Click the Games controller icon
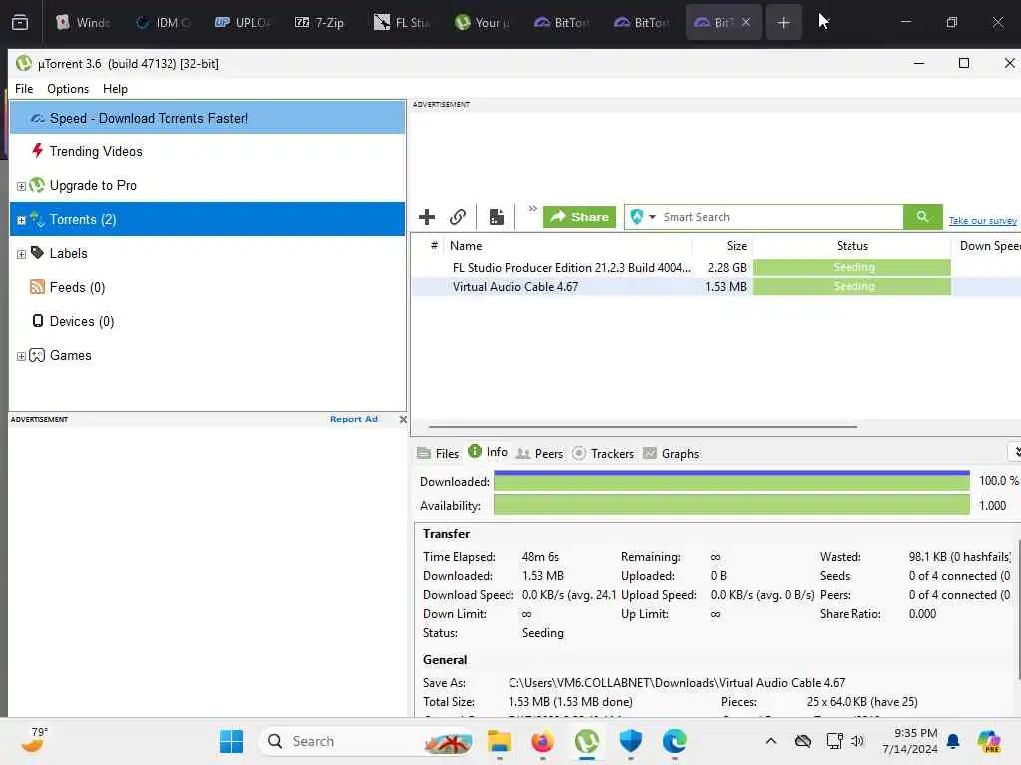 click(x=37, y=355)
